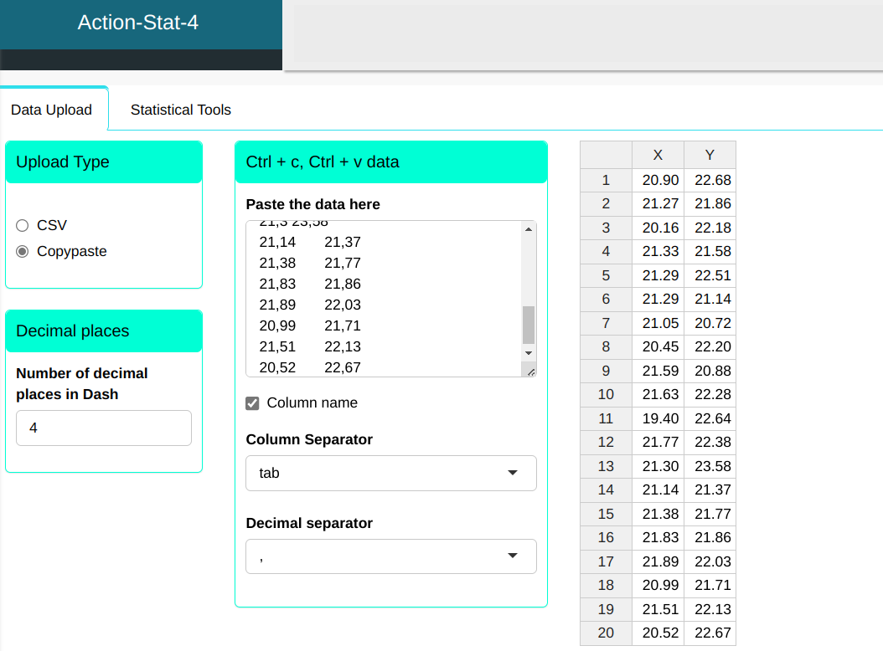Click the X value 19.40 in row 11
The height and width of the screenshot is (651, 883).
pos(659,418)
